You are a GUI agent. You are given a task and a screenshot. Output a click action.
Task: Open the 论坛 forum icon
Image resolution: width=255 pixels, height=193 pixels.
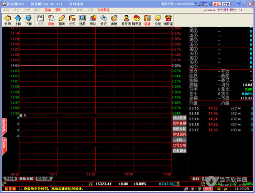tap(158, 20)
